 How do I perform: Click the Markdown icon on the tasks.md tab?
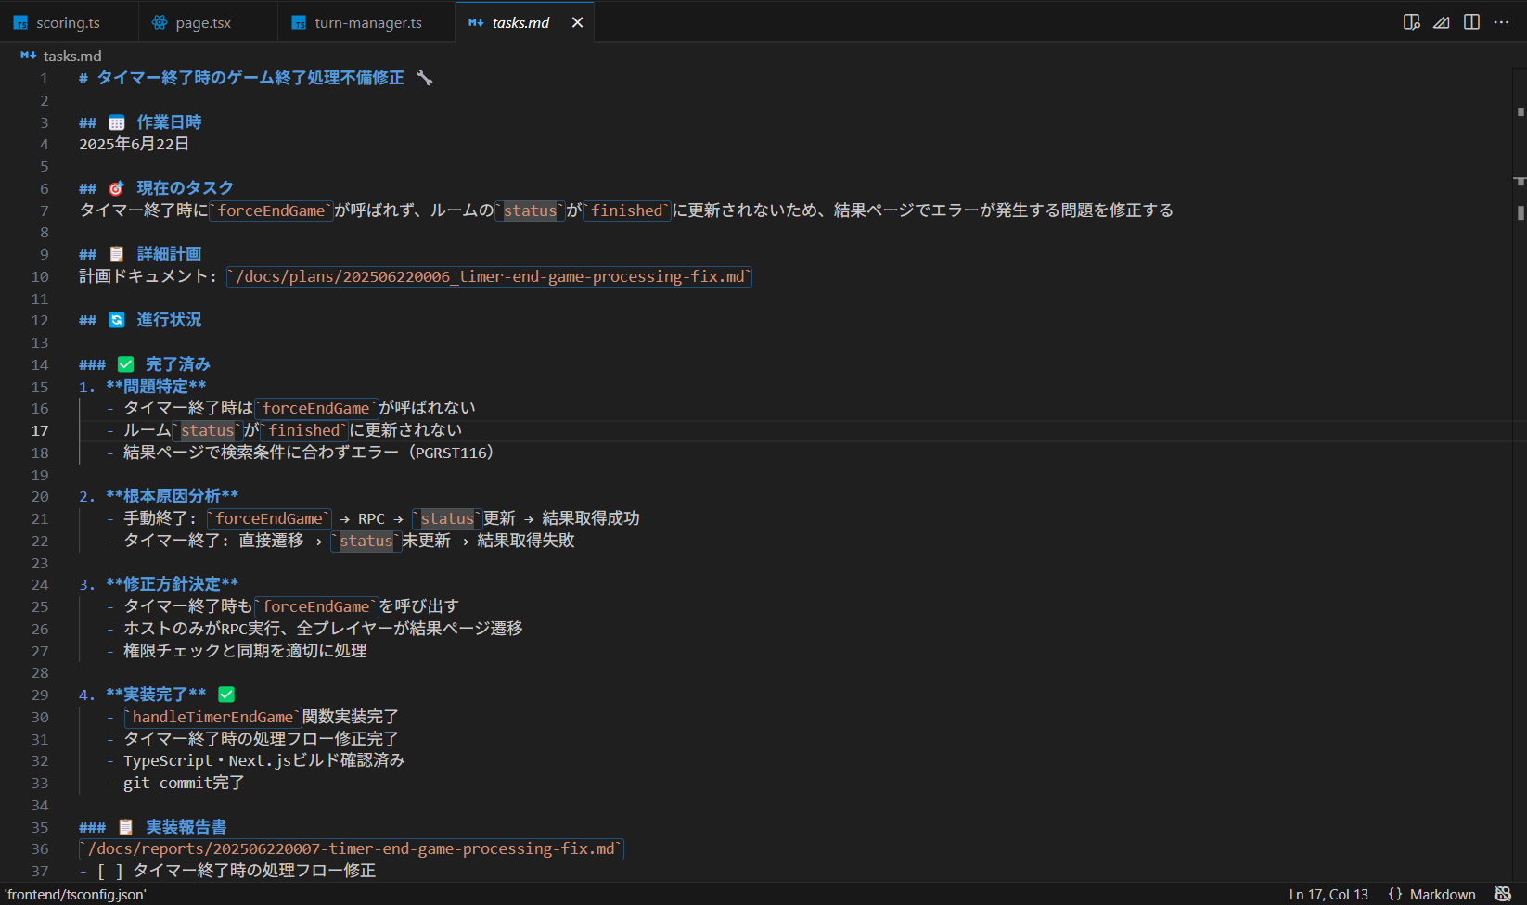475,21
